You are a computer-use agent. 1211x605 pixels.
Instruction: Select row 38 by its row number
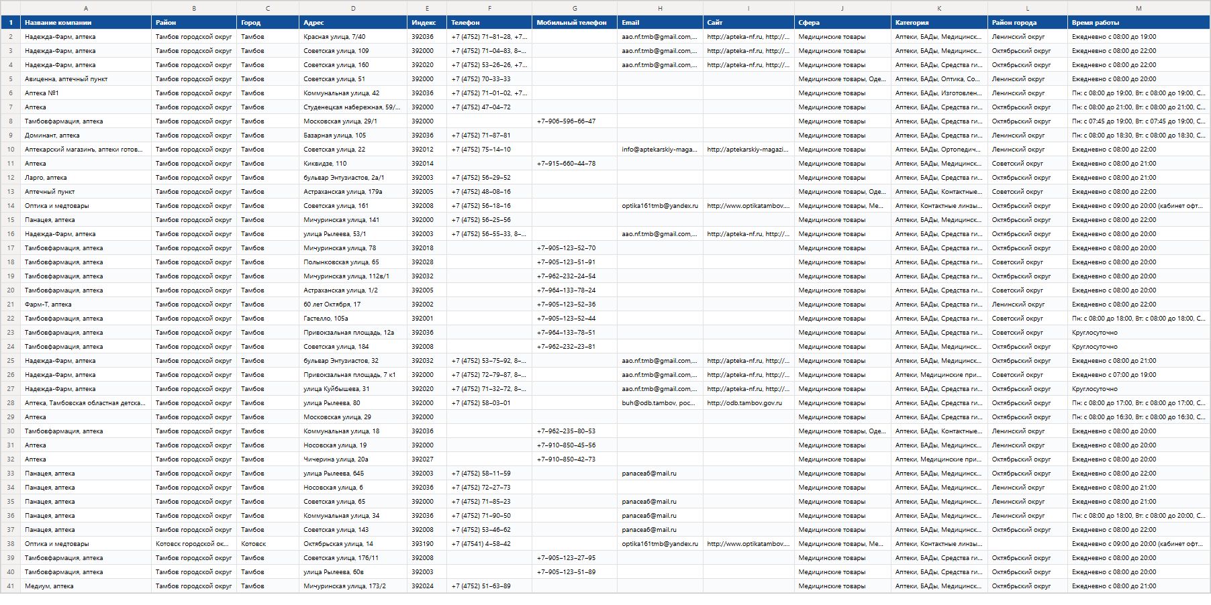tap(11, 544)
